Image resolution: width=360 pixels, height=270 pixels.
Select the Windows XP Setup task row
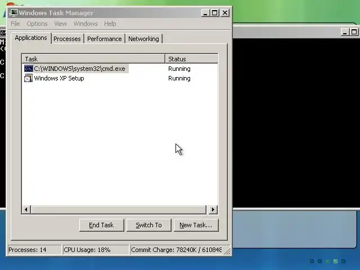click(x=120, y=78)
